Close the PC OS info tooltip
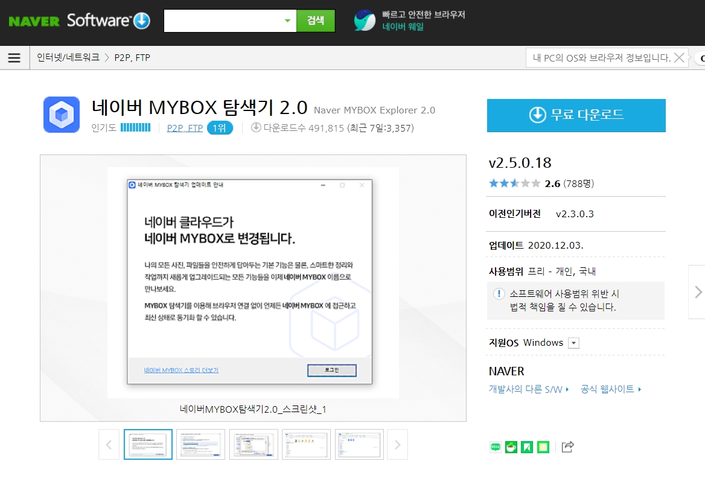Screen dimensions: 705x496 (x=680, y=57)
